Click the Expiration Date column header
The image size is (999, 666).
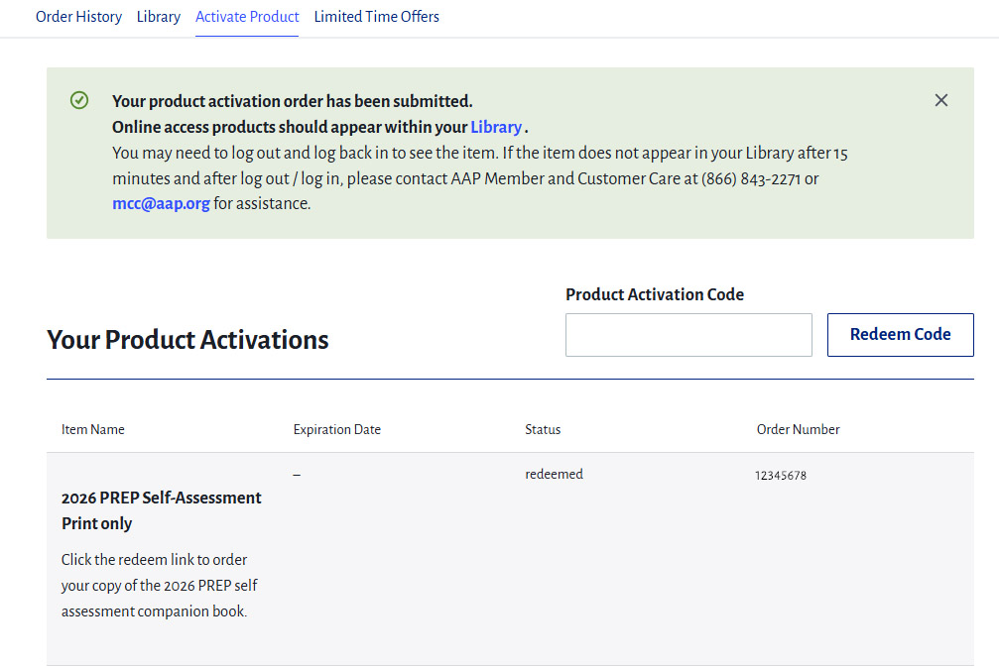(x=336, y=429)
